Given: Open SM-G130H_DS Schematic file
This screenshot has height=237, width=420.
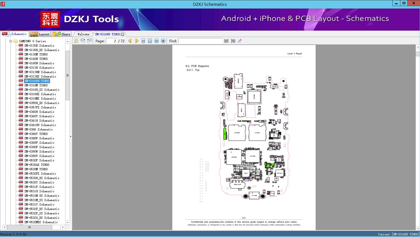Looking at the screenshot, I should [x=42, y=50].
